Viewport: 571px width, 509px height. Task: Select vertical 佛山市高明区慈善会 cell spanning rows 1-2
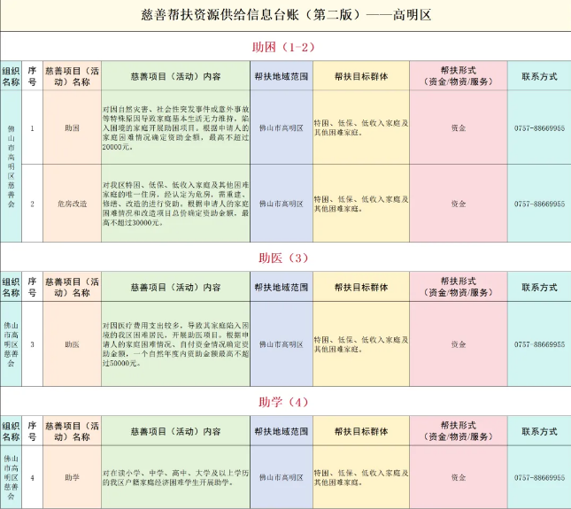[x=11, y=166]
